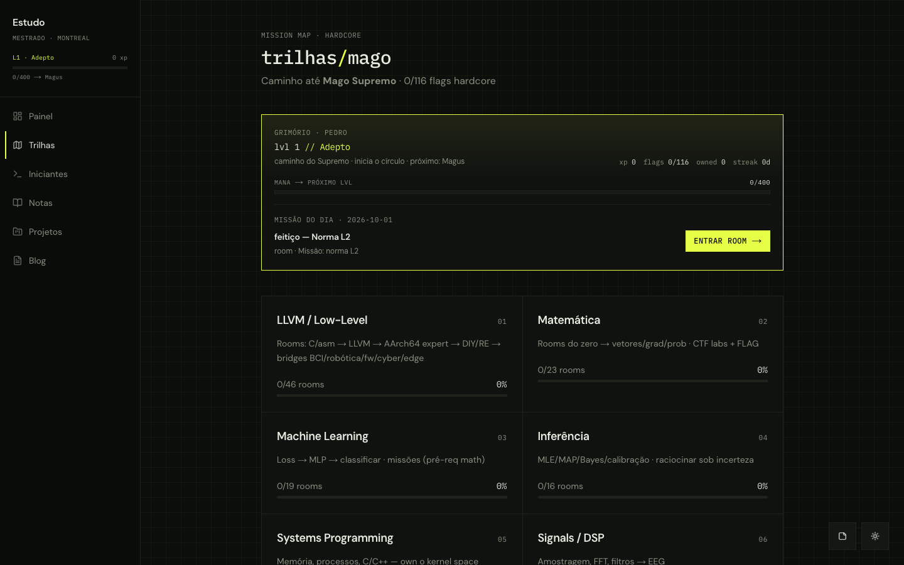
Task: Click the 'owned 0' stat
Action: 711,162
